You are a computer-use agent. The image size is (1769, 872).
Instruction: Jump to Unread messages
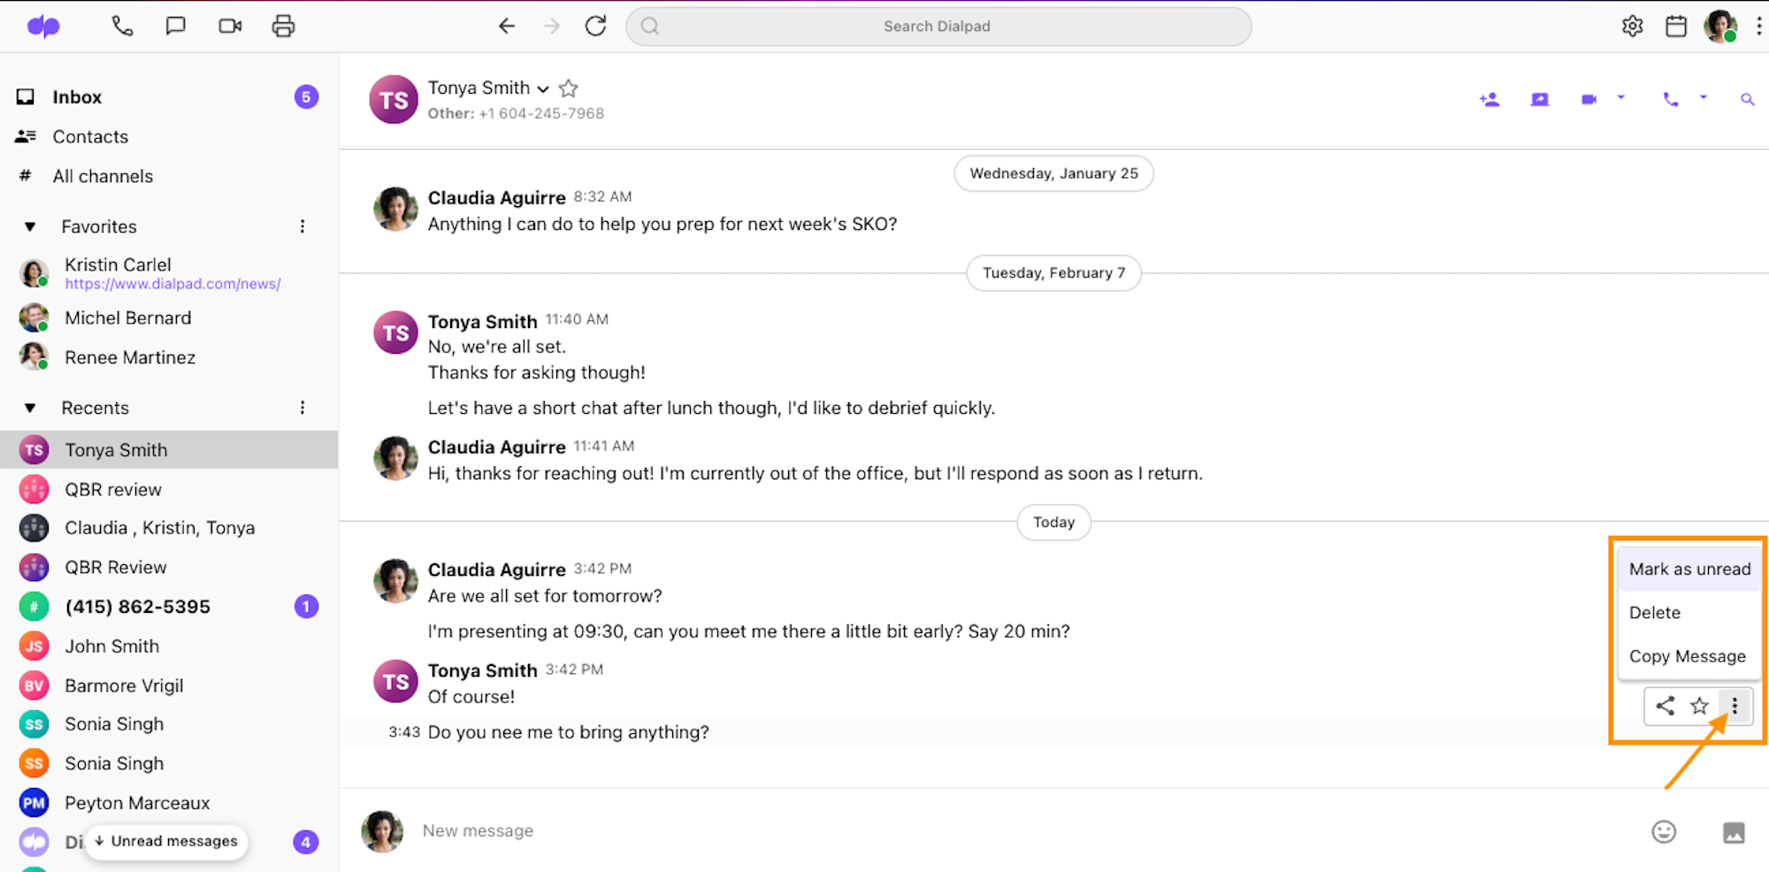coord(167,842)
